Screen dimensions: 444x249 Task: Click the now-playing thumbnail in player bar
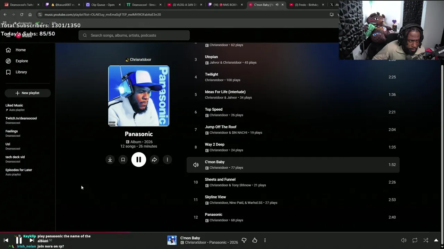pyautogui.click(x=172, y=240)
